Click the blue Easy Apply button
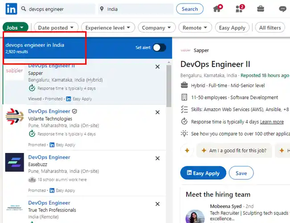The width and height of the screenshot is (290, 223). click(x=203, y=173)
